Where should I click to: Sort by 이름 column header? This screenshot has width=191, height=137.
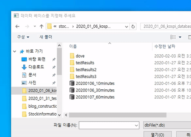tap(73, 46)
